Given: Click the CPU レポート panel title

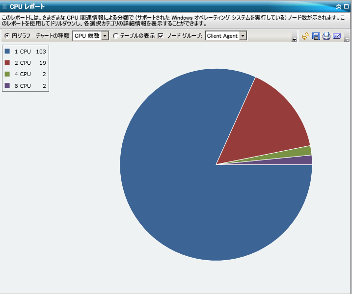Looking at the screenshot, I should point(27,7).
